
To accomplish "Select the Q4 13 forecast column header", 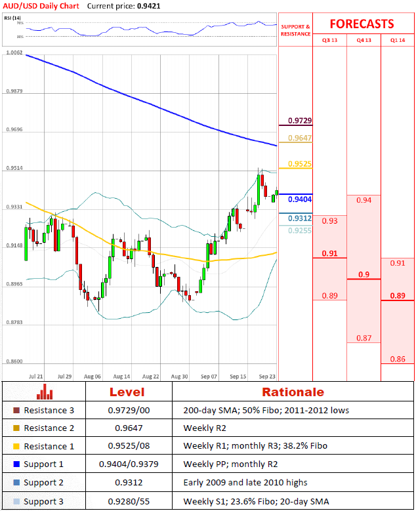I will tap(364, 41).
